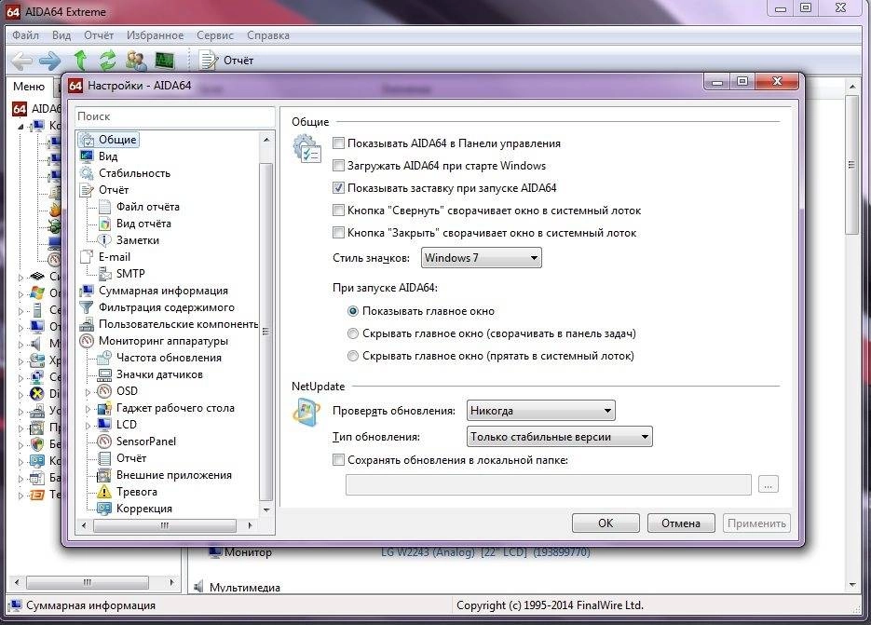Click the Отчёт report toolbar button
The image size is (871, 625).
point(226,60)
